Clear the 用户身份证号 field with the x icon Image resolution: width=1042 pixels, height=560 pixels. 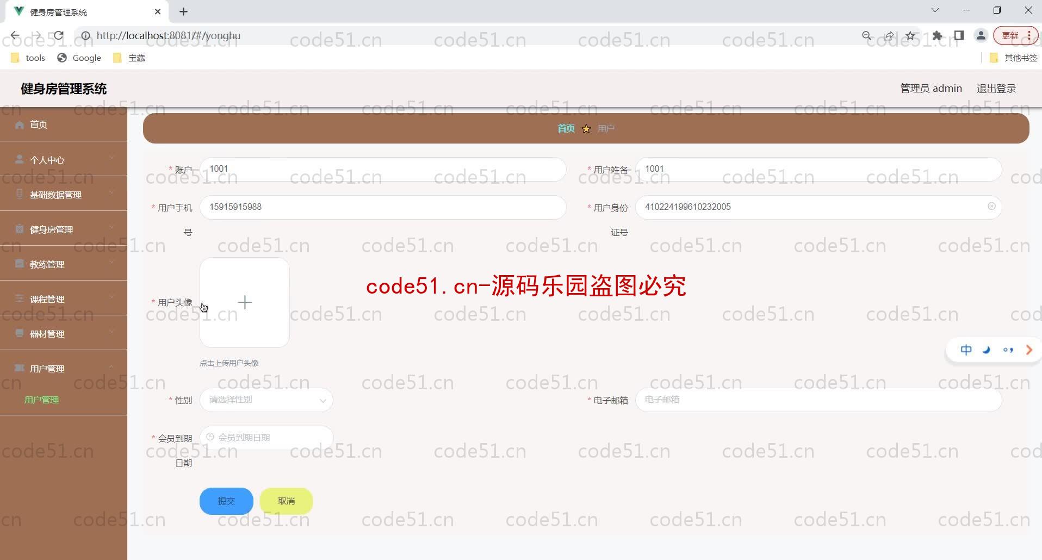pos(991,207)
